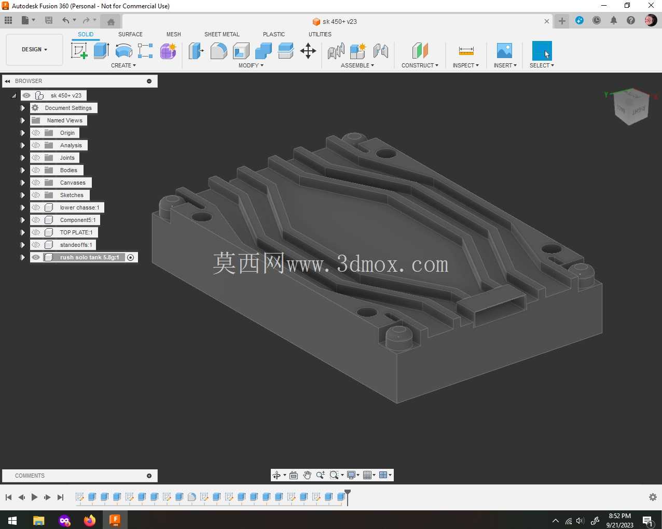This screenshot has height=529, width=662.
Task: Open Job Status clock icon
Action: click(x=597, y=20)
